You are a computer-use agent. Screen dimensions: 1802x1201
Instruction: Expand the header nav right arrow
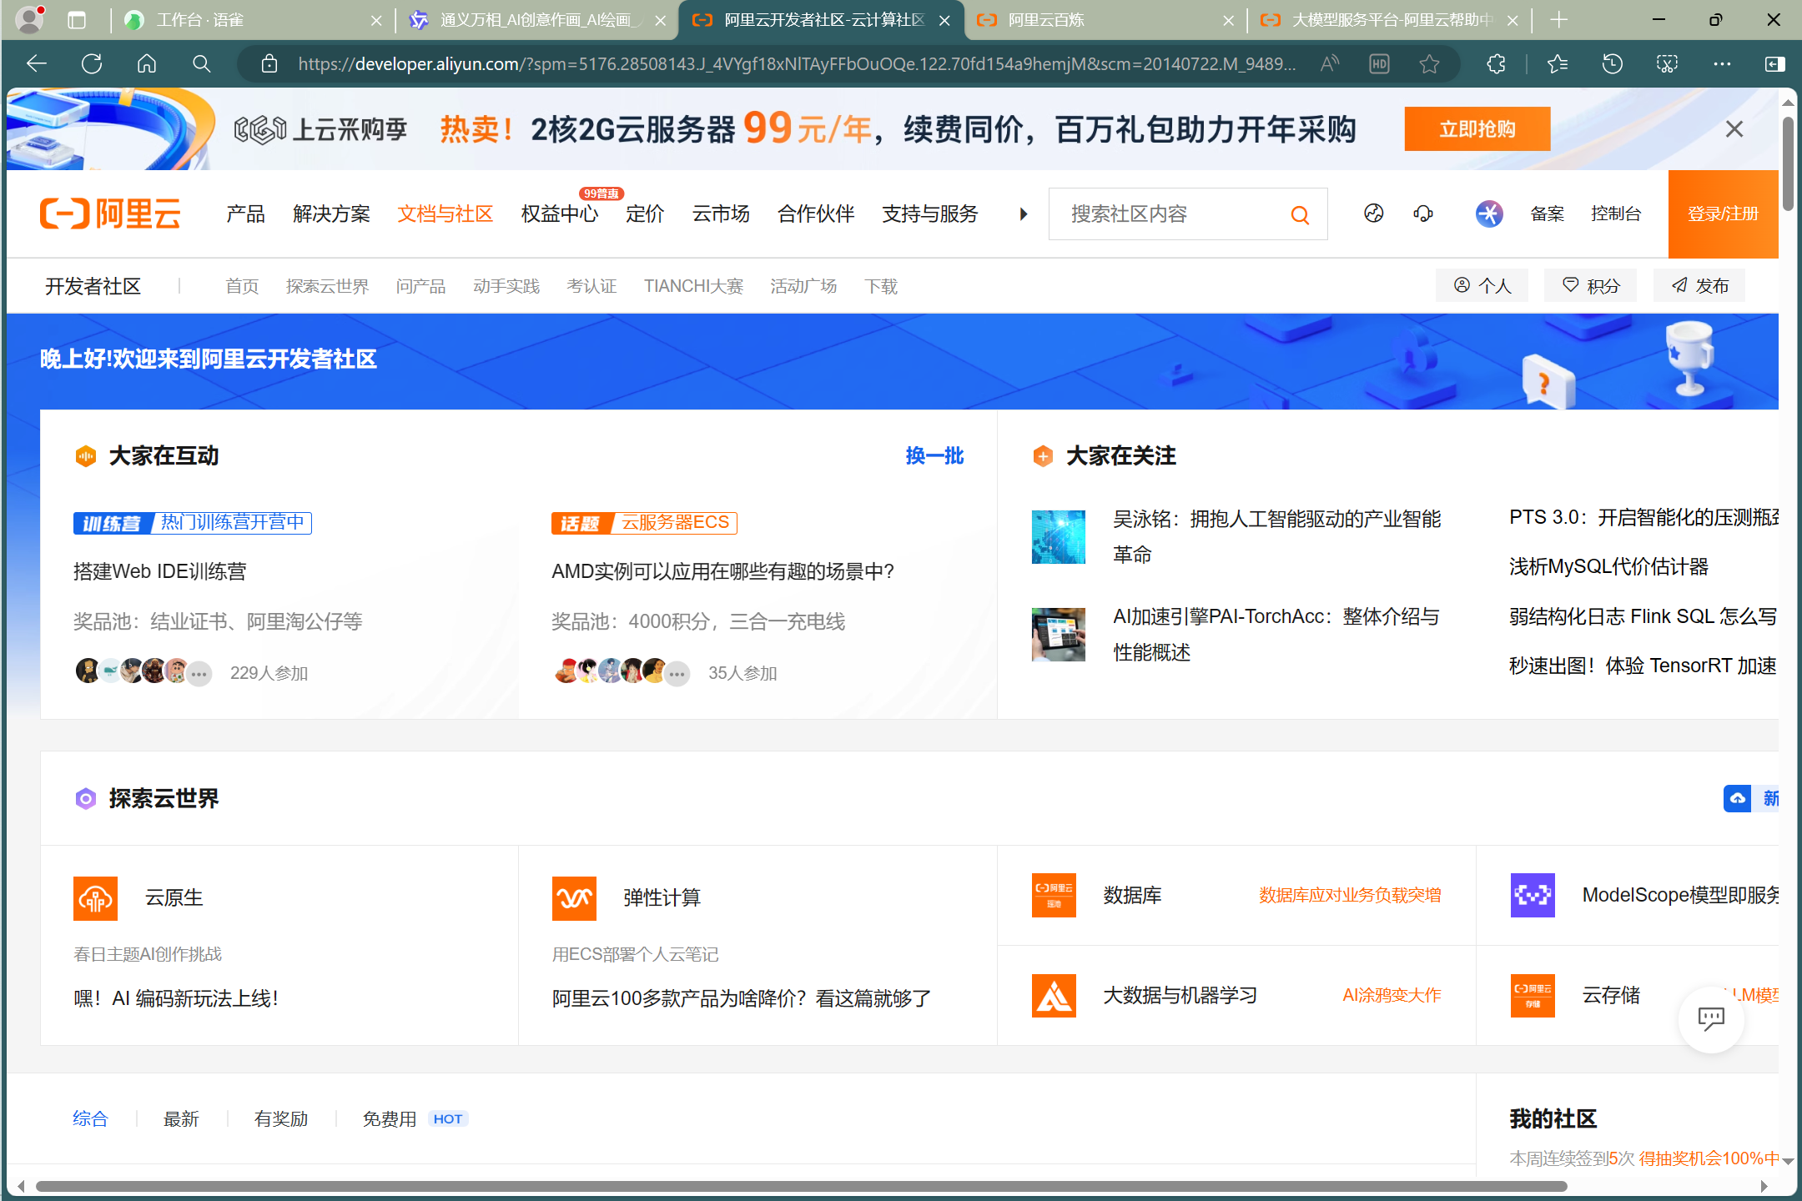[x=1024, y=214]
